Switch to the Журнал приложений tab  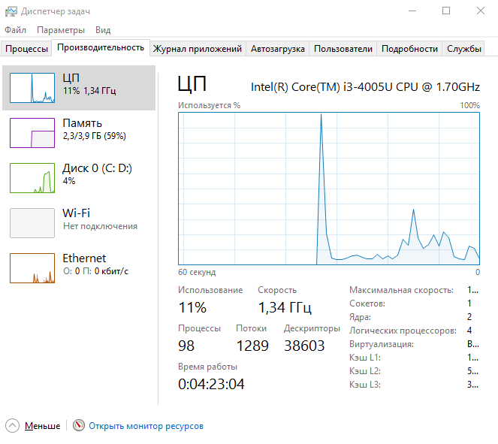pyautogui.click(x=198, y=49)
